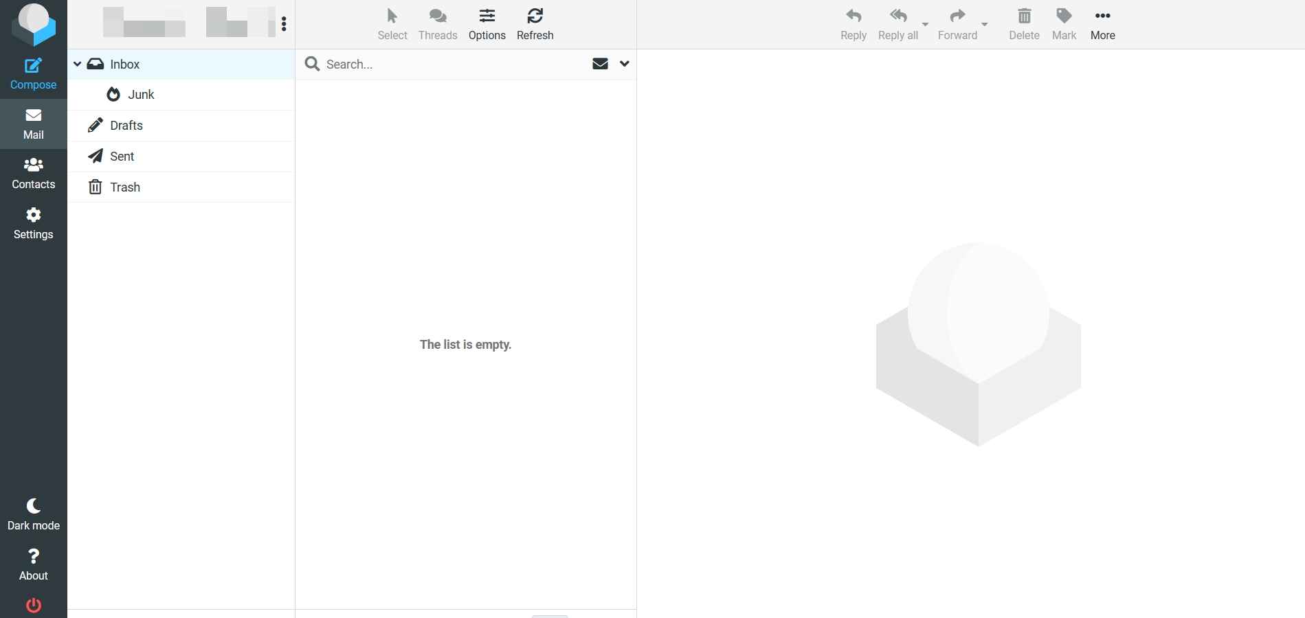
Task: Collapse the Inbox folder tree
Action: 78,64
